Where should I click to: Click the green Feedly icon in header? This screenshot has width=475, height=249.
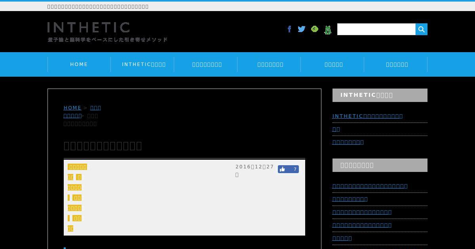[x=315, y=29]
